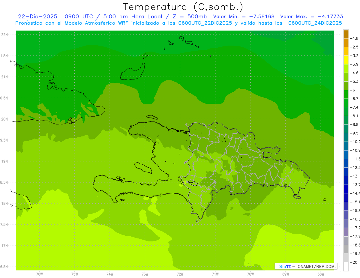Click the "19N" latitude label
The image size is (360, 278).
5,161
